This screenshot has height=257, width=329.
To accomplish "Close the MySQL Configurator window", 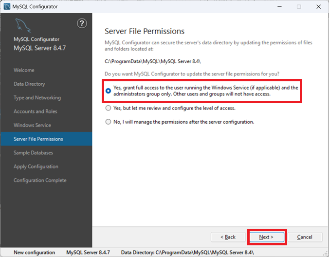I will (x=318, y=7).
